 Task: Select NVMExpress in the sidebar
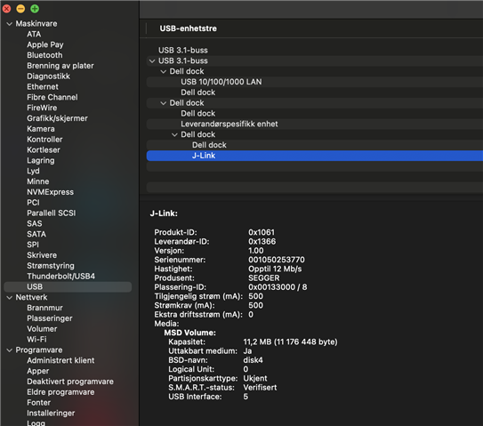(x=50, y=192)
